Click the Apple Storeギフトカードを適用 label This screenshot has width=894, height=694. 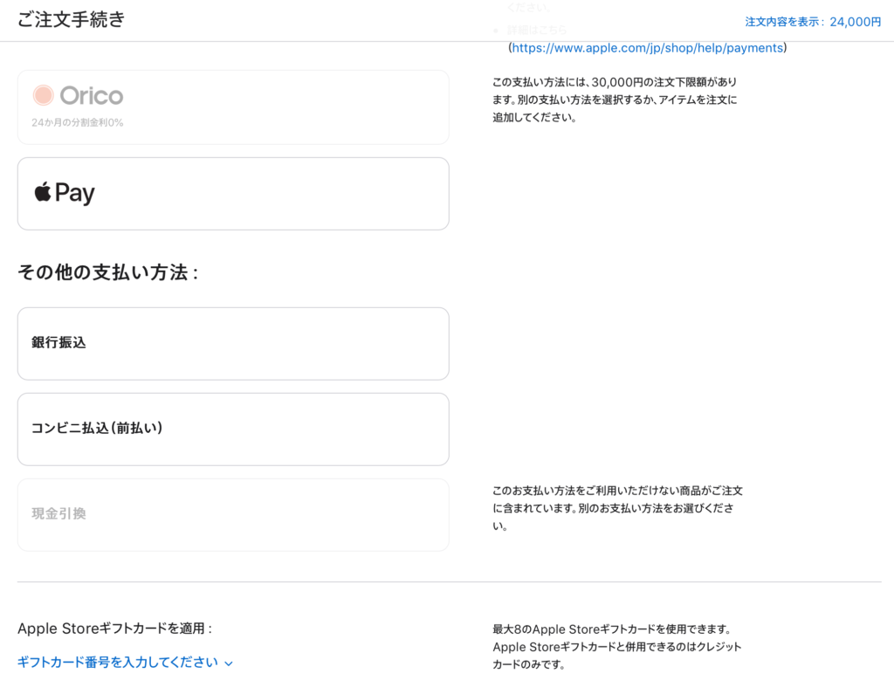point(115,629)
